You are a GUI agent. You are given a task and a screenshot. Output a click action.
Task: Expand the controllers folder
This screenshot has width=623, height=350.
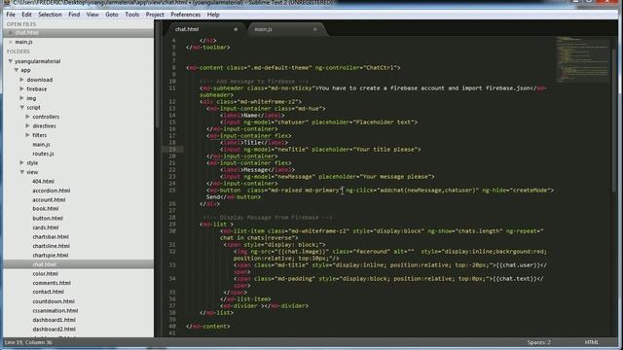click(27, 117)
